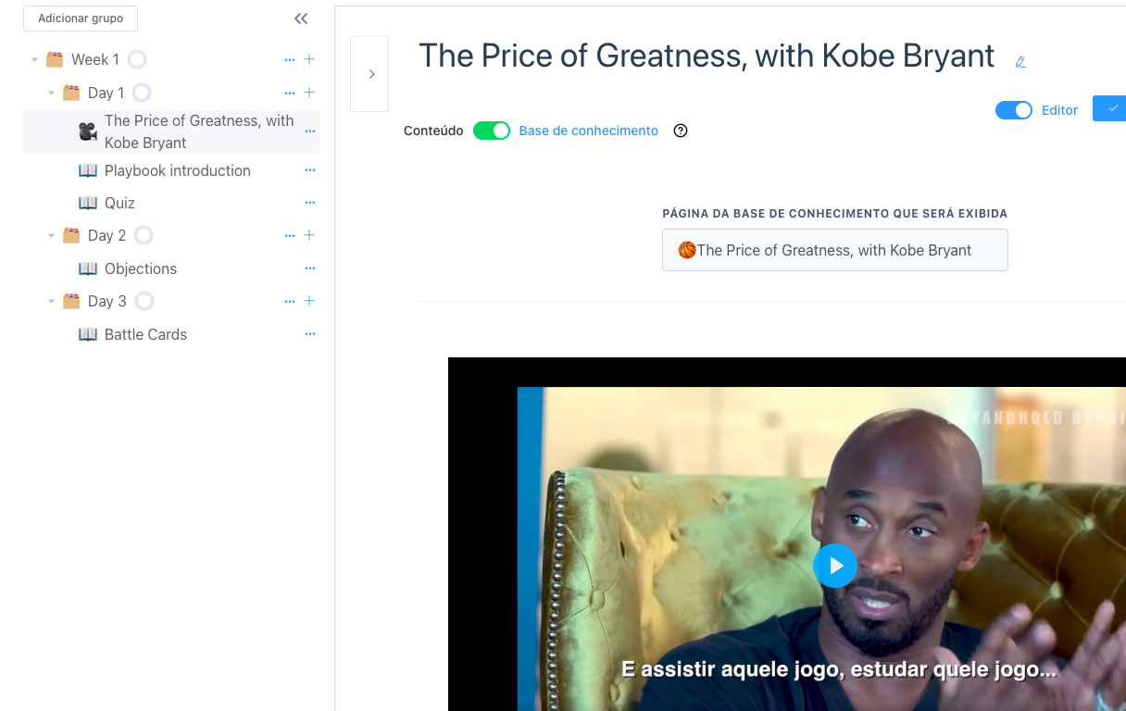Open the Objections item
The width and height of the screenshot is (1126, 711).
click(141, 268)
